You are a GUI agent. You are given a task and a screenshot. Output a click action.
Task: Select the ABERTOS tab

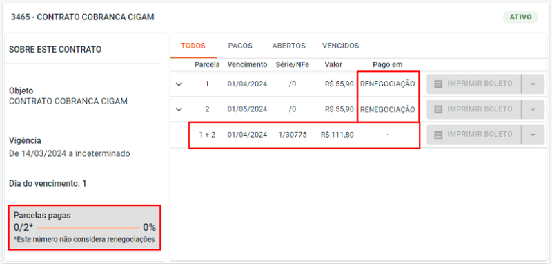[x=288, y=46]
